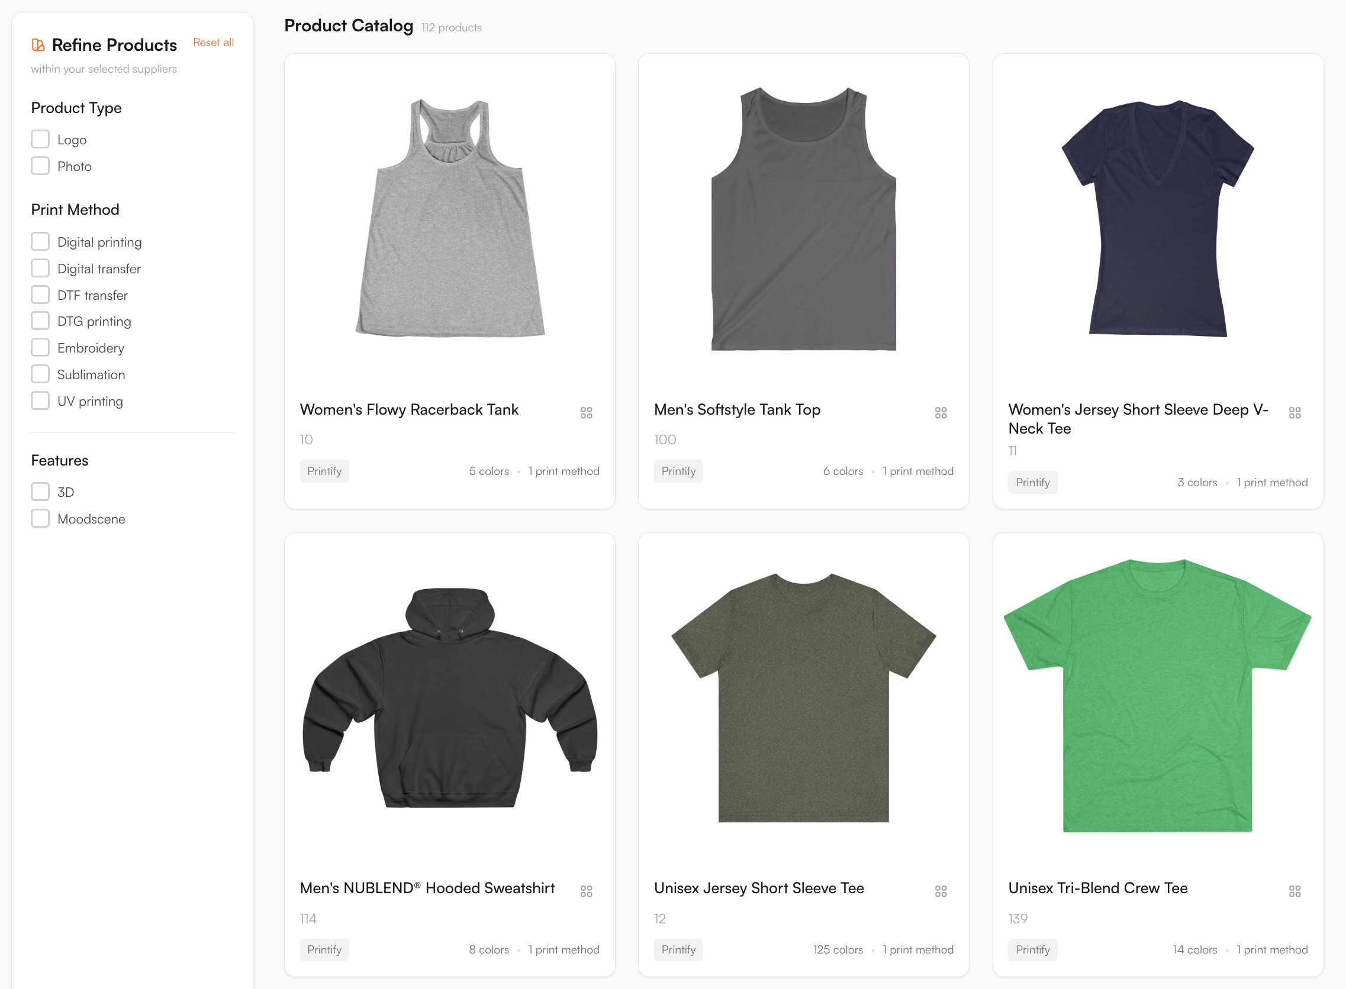The image size is (1346, 989).
Task: Enable the Digital printing filter
Action: (x=40, y=241)
